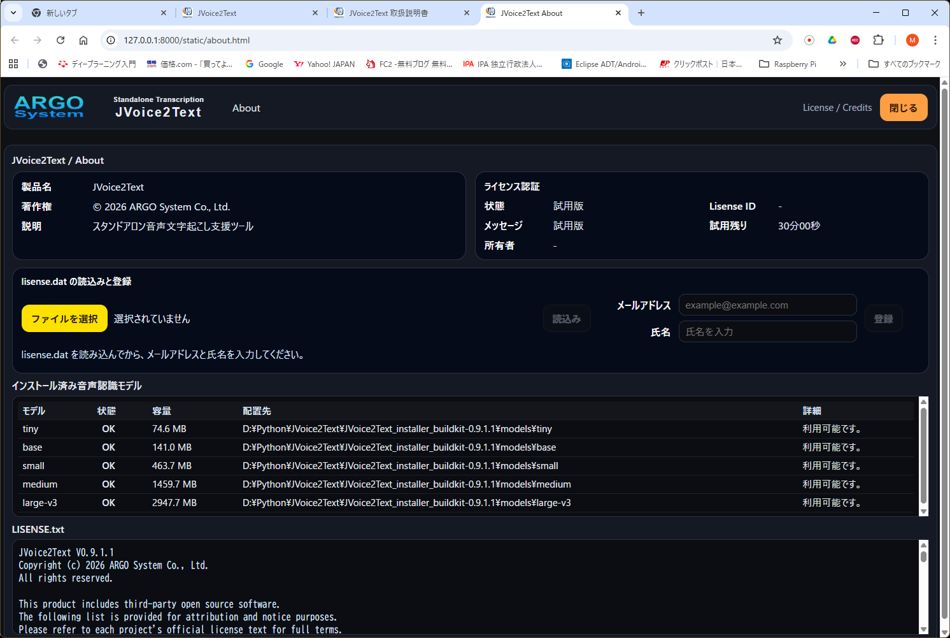Focus the メールアドレス input field
The width and height of the screenshot is (950, 638).
[767, 305]
